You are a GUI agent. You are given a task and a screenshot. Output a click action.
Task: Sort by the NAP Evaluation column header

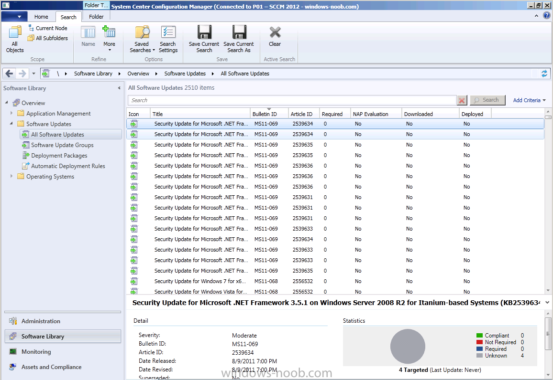[376, 114]
